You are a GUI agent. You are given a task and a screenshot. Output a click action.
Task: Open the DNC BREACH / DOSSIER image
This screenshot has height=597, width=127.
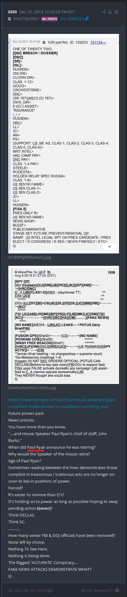(63, 144)
